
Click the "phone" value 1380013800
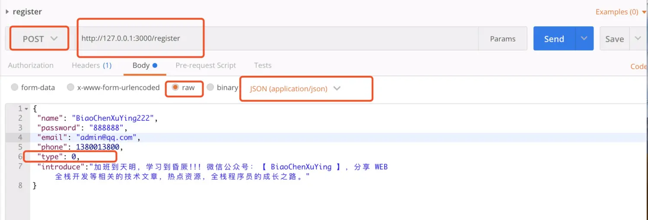(x=98, y=147)
